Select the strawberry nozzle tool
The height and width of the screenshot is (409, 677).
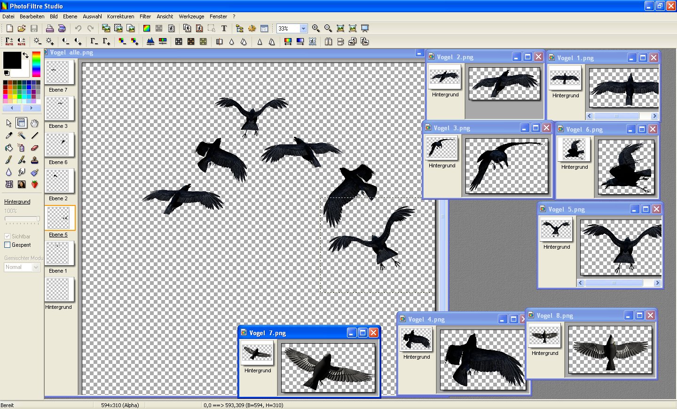point(34,184)
